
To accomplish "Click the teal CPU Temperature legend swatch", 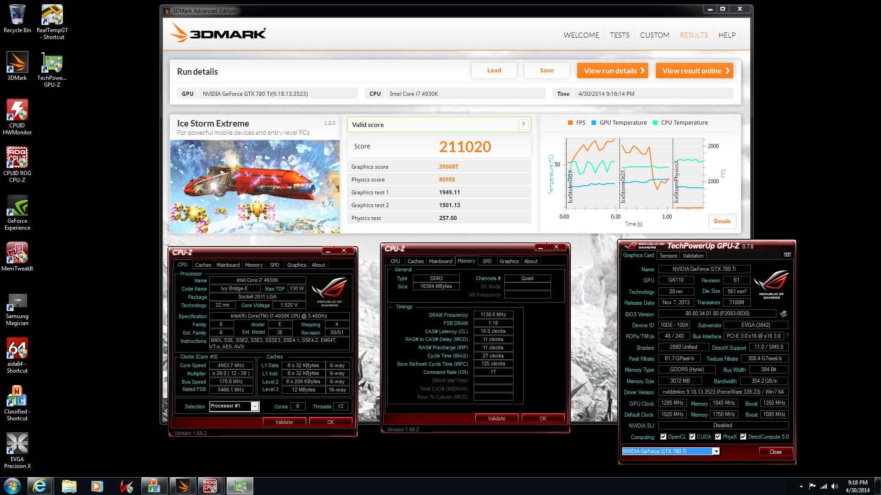I will 655,123.
